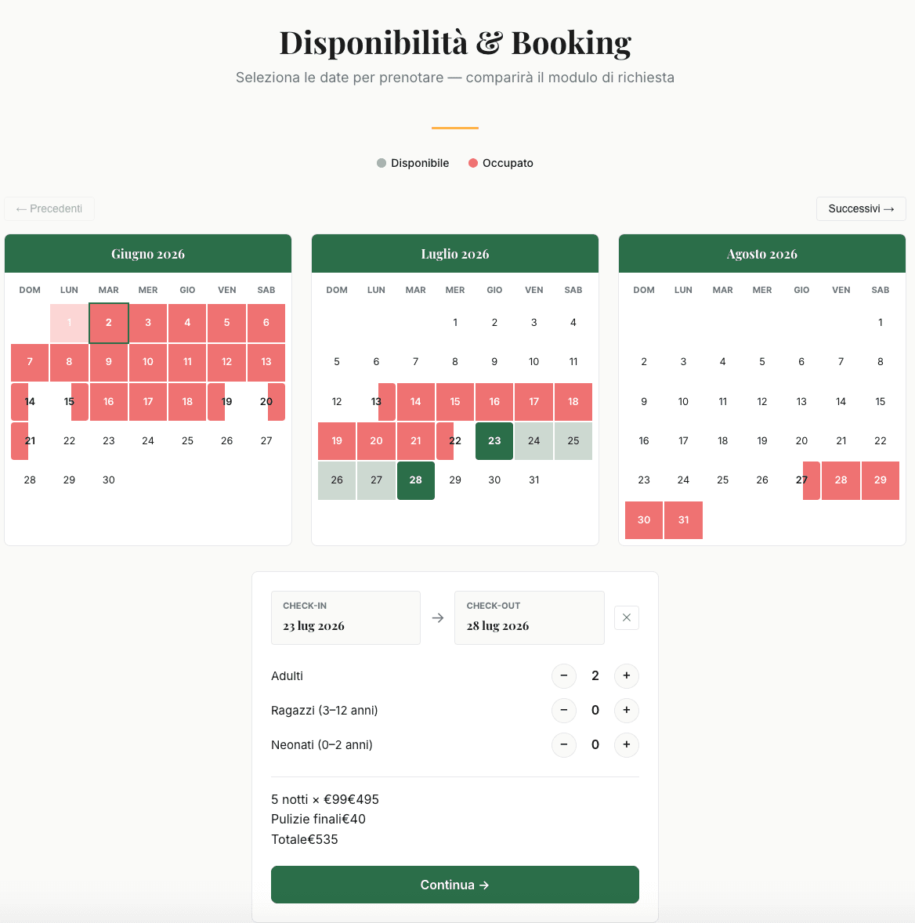Select faded day 1 in Giugno 2026
Viewport: 915px width, 923px height.
[x=70, y=323]
